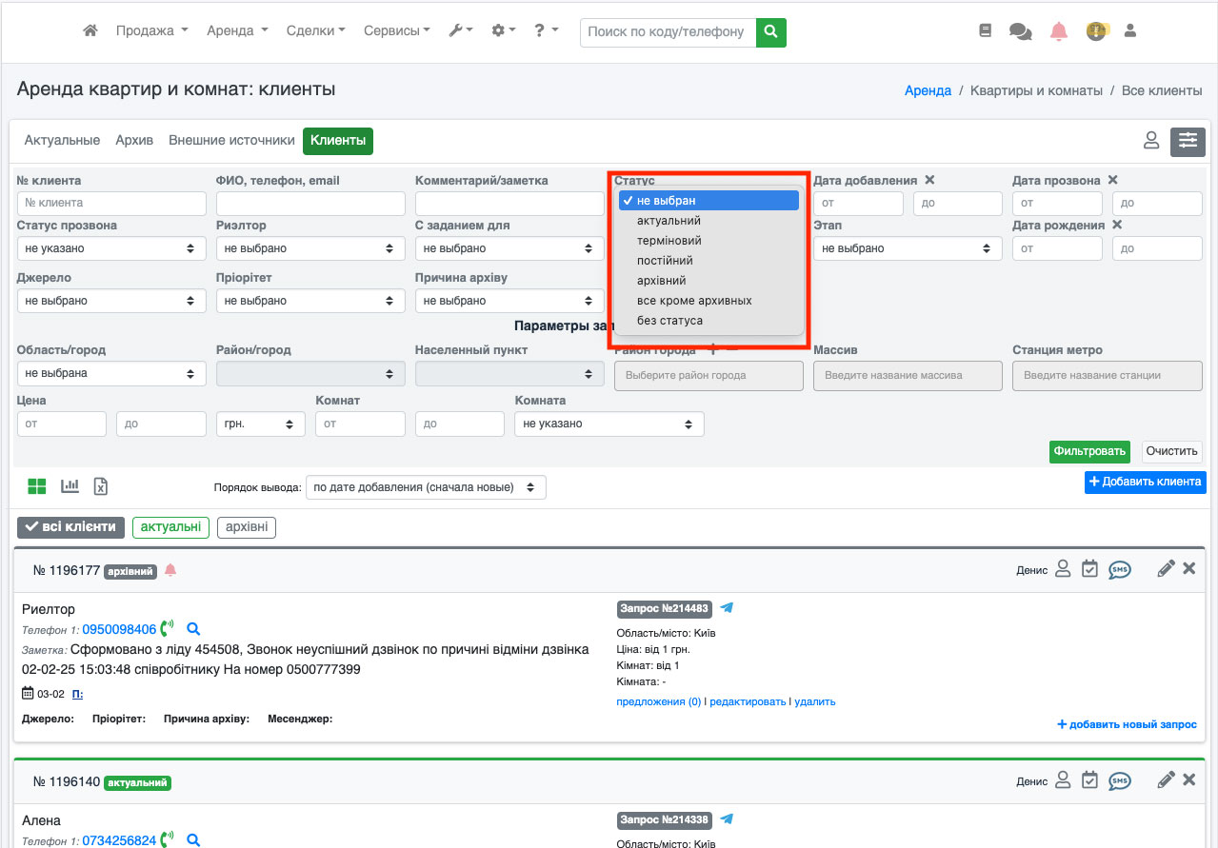Open the statistics chart icon
This screenshot has width=1218, height=848.
pyautogui.click(x=70, y=486)
